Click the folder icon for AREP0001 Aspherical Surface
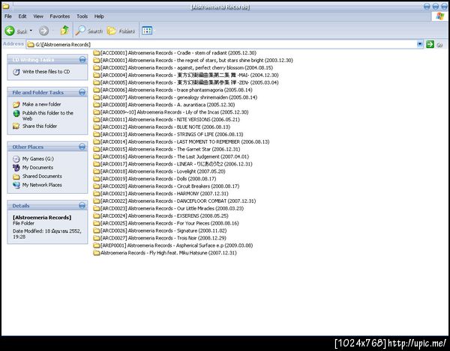The height and width of the screenshot is (351, 450). (97, 245)
